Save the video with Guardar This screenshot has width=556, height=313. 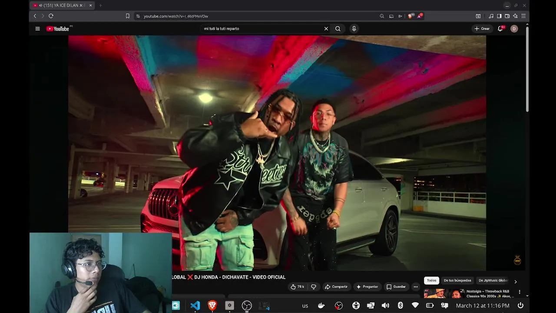click(x=396, y=287)
